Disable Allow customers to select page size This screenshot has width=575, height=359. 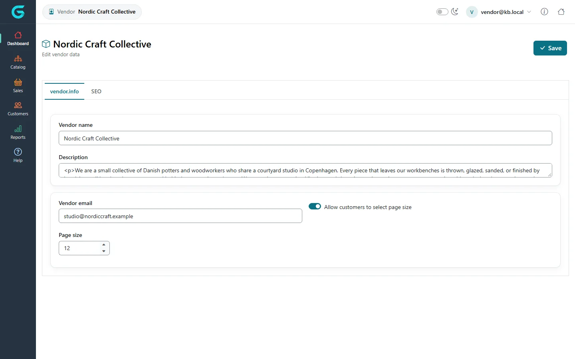(x=315, y=206)
